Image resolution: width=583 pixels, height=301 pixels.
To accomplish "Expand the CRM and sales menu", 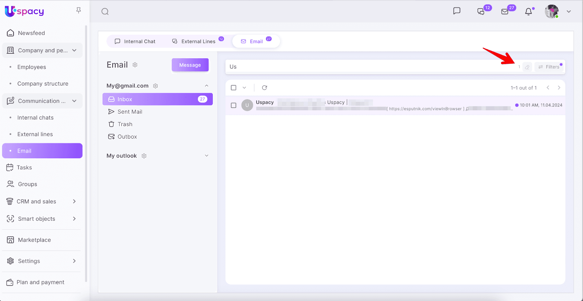I will coord(74,201).
